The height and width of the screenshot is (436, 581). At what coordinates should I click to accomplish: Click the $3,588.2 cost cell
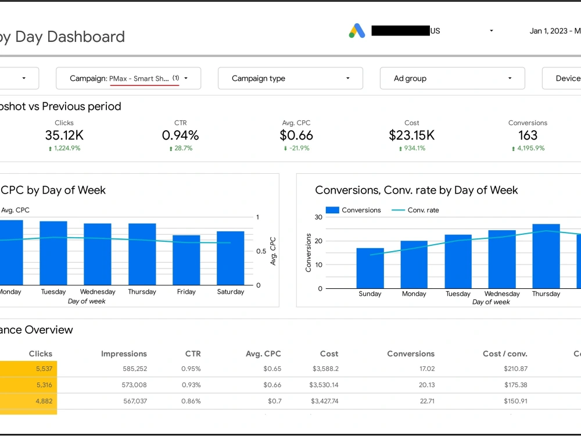(x=325, y=369)
